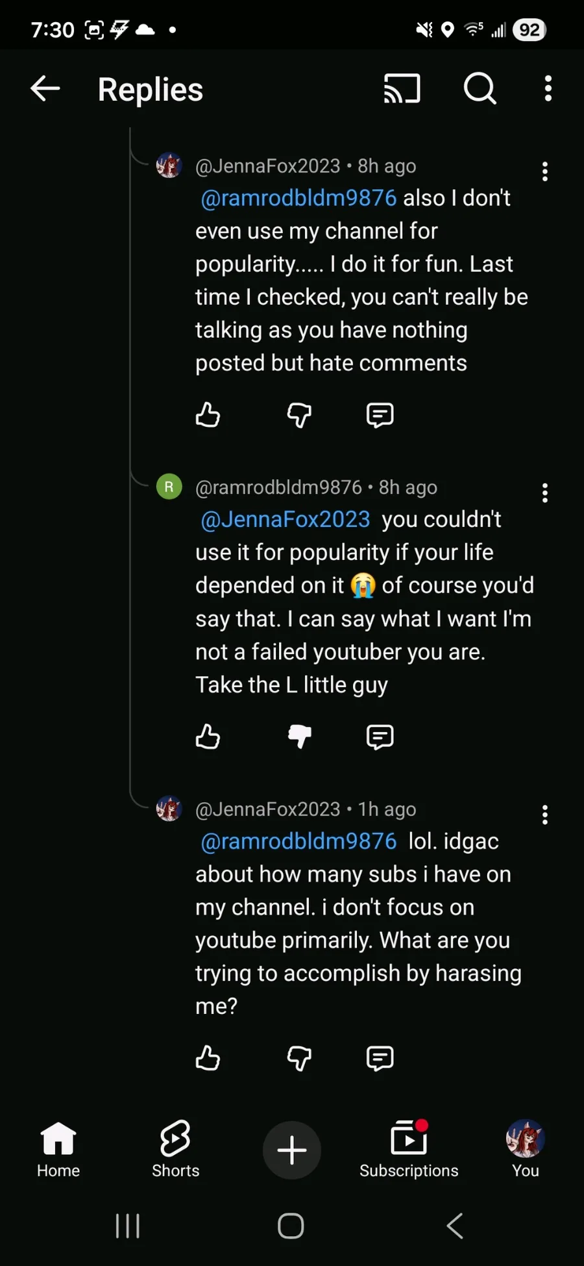
Task: Open the Subscriptions tab
Action: pos(409,1149)
